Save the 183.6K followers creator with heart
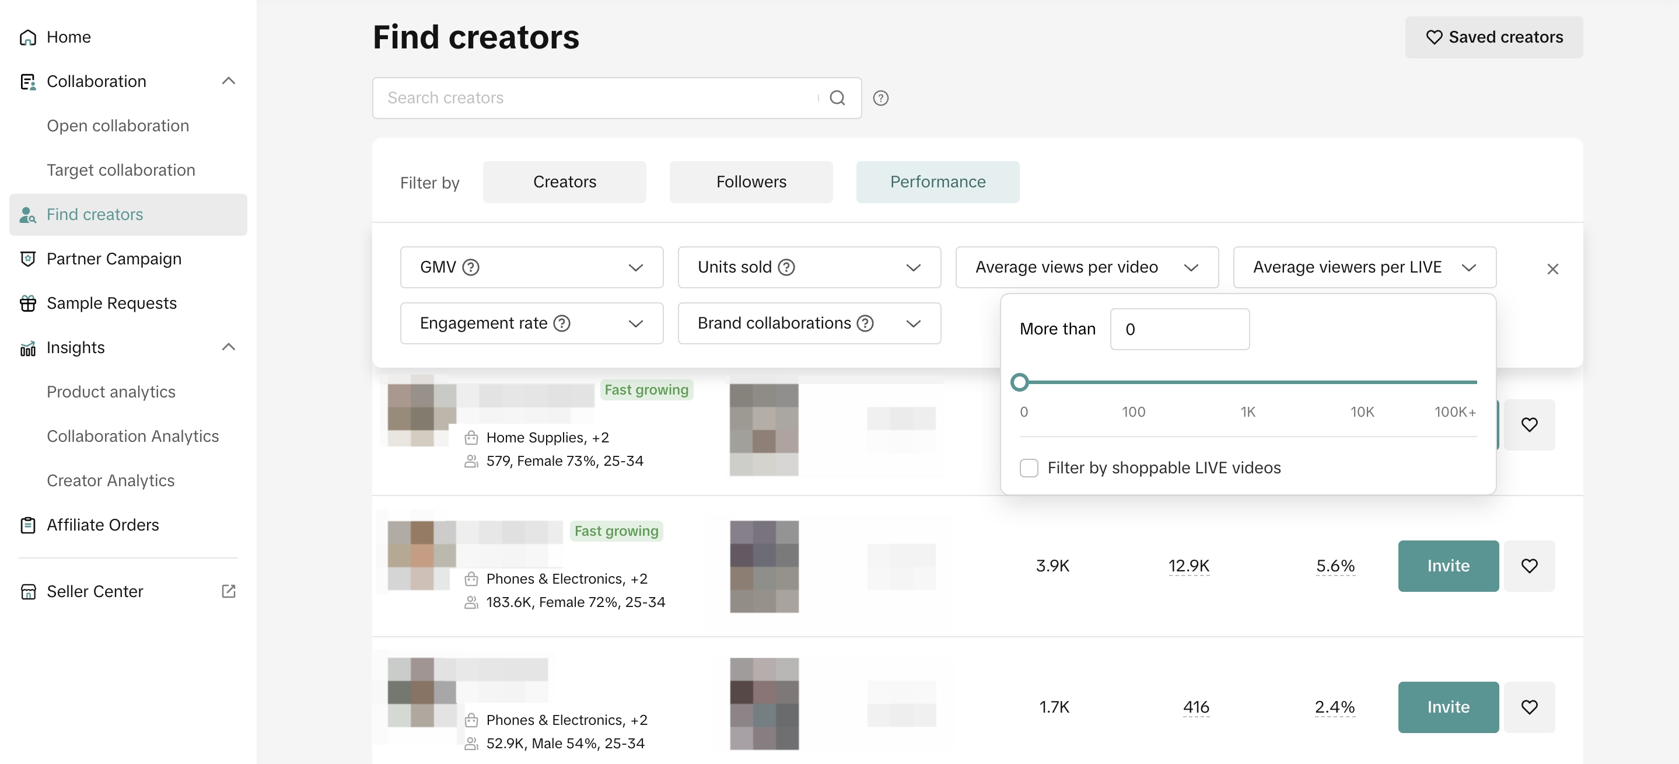Image resolution: width=1679 pixels, height=764 pixels. [x=1529, y=566]
